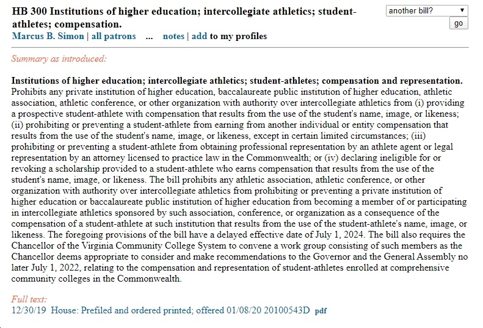Click the 'Summary as introduced:' heading
Screen dimensions: 483x328
(59, 59)
